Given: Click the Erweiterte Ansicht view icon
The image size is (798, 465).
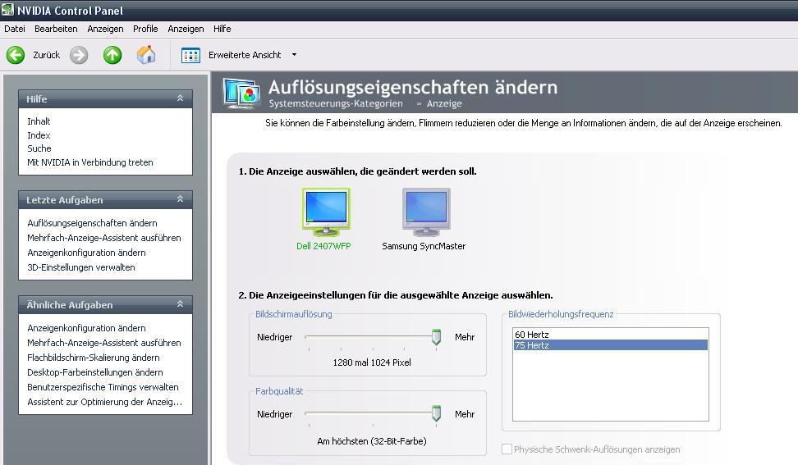Looking at the screenshot, I should [x=190, y=55].
